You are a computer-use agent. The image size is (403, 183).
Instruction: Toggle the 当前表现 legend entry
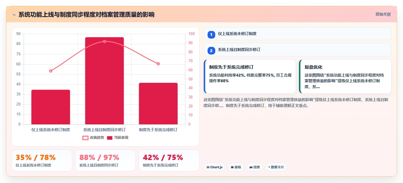(118, 138)
